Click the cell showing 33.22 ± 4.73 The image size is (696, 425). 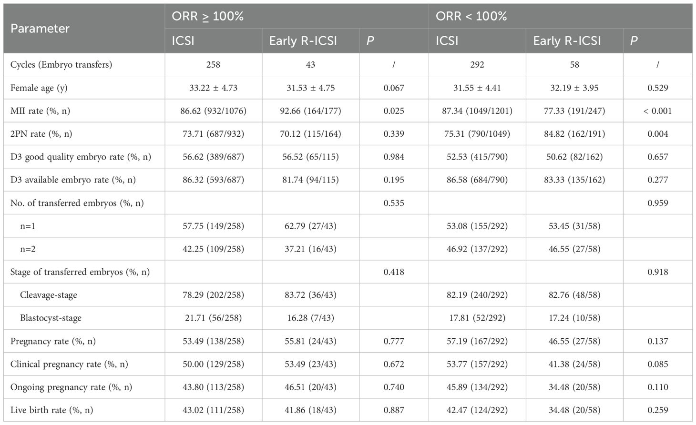(x=213, y=88)
